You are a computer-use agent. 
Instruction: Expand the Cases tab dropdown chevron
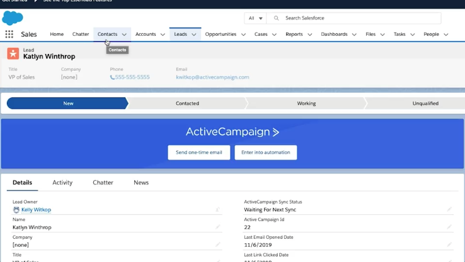274,35
